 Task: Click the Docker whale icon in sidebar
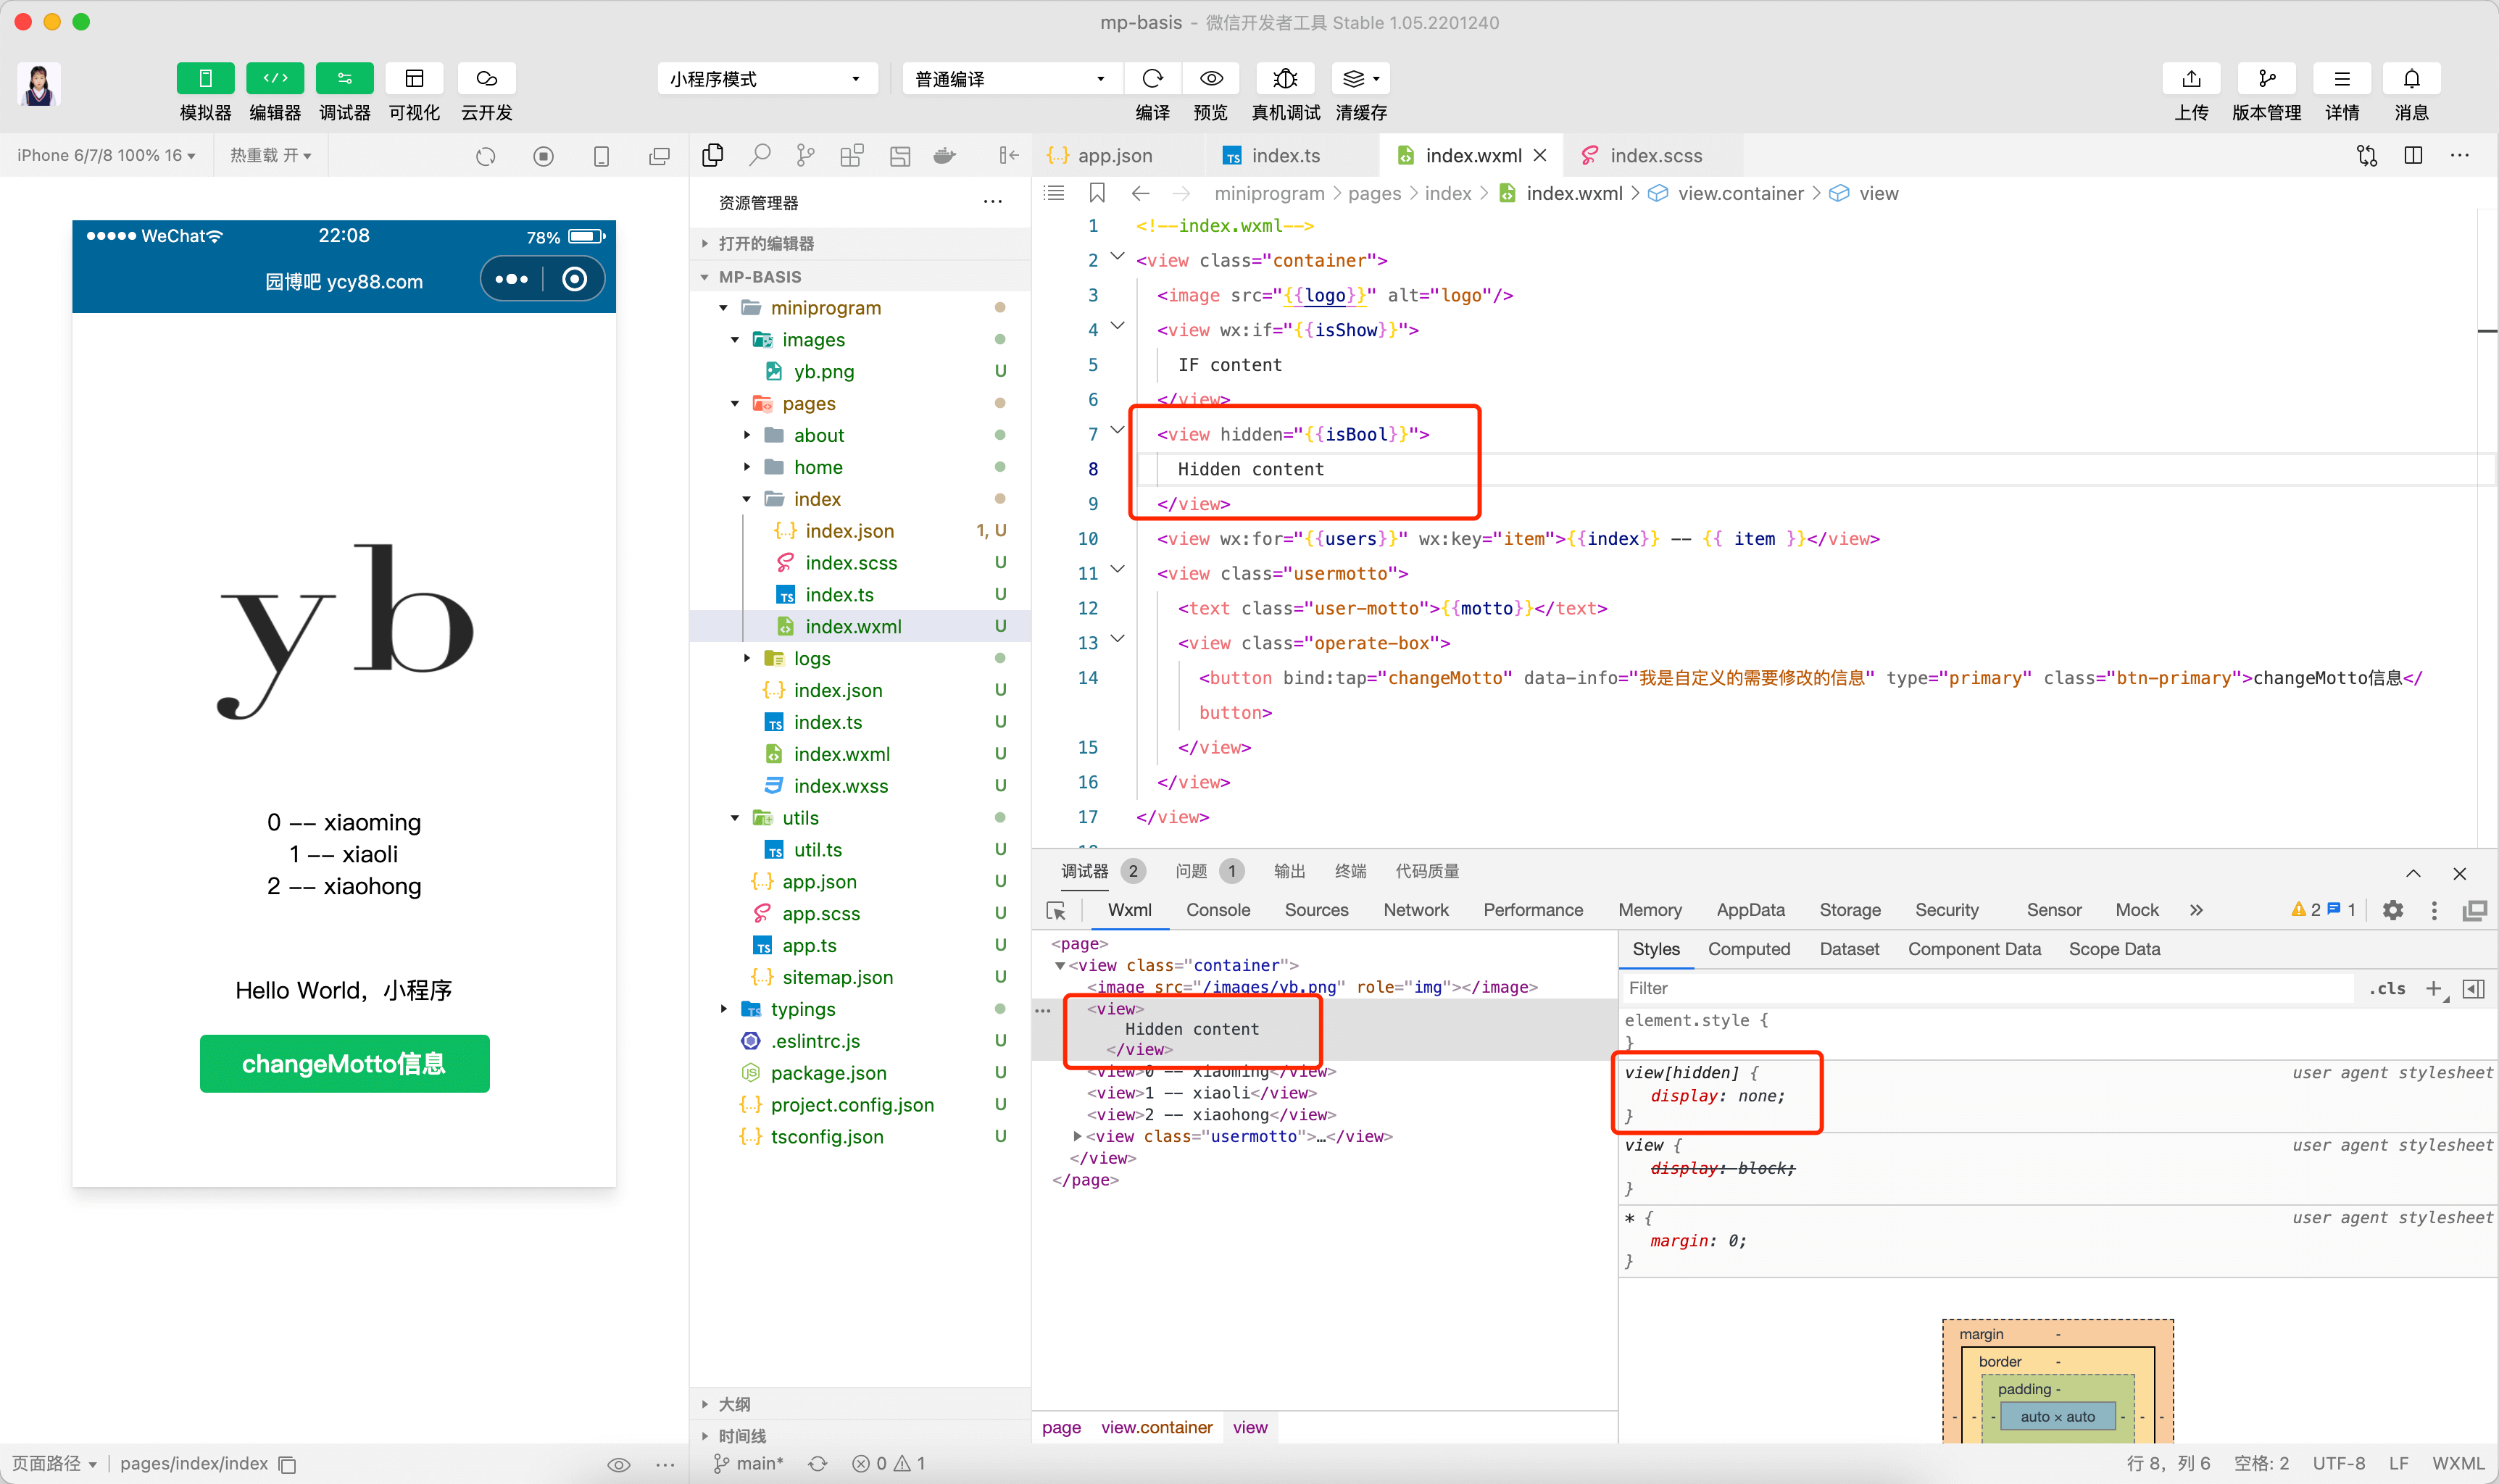pos(945,155)
